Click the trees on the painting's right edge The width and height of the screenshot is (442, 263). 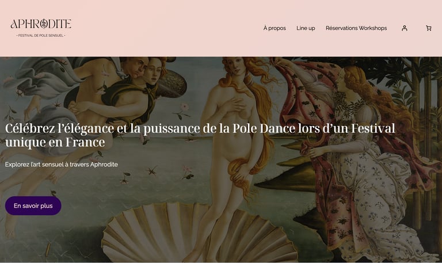(423, 113)
